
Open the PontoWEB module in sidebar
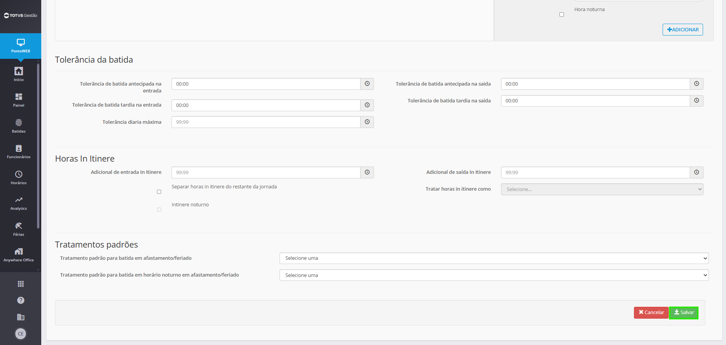coord(21,46)
